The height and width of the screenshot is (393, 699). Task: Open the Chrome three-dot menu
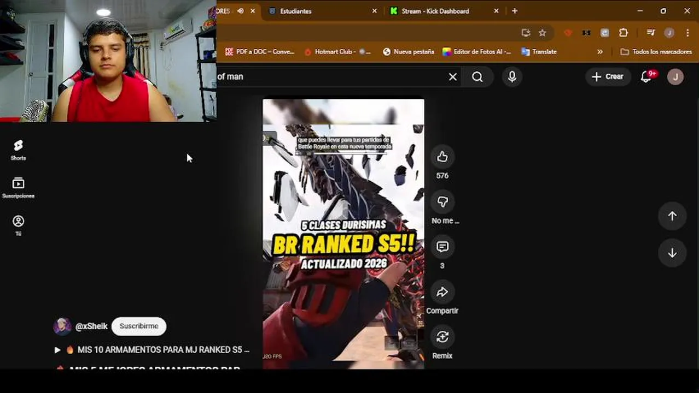(x=688, y=33)
